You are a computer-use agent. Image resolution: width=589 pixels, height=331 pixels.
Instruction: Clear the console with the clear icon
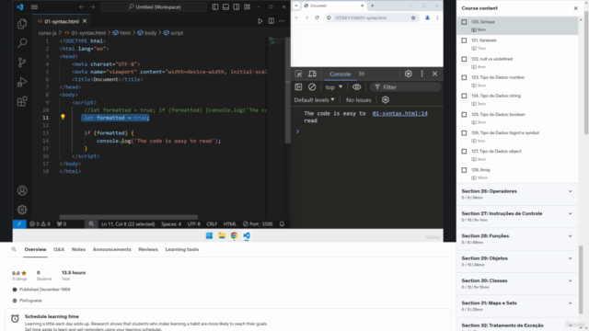(x=312, y=87)
